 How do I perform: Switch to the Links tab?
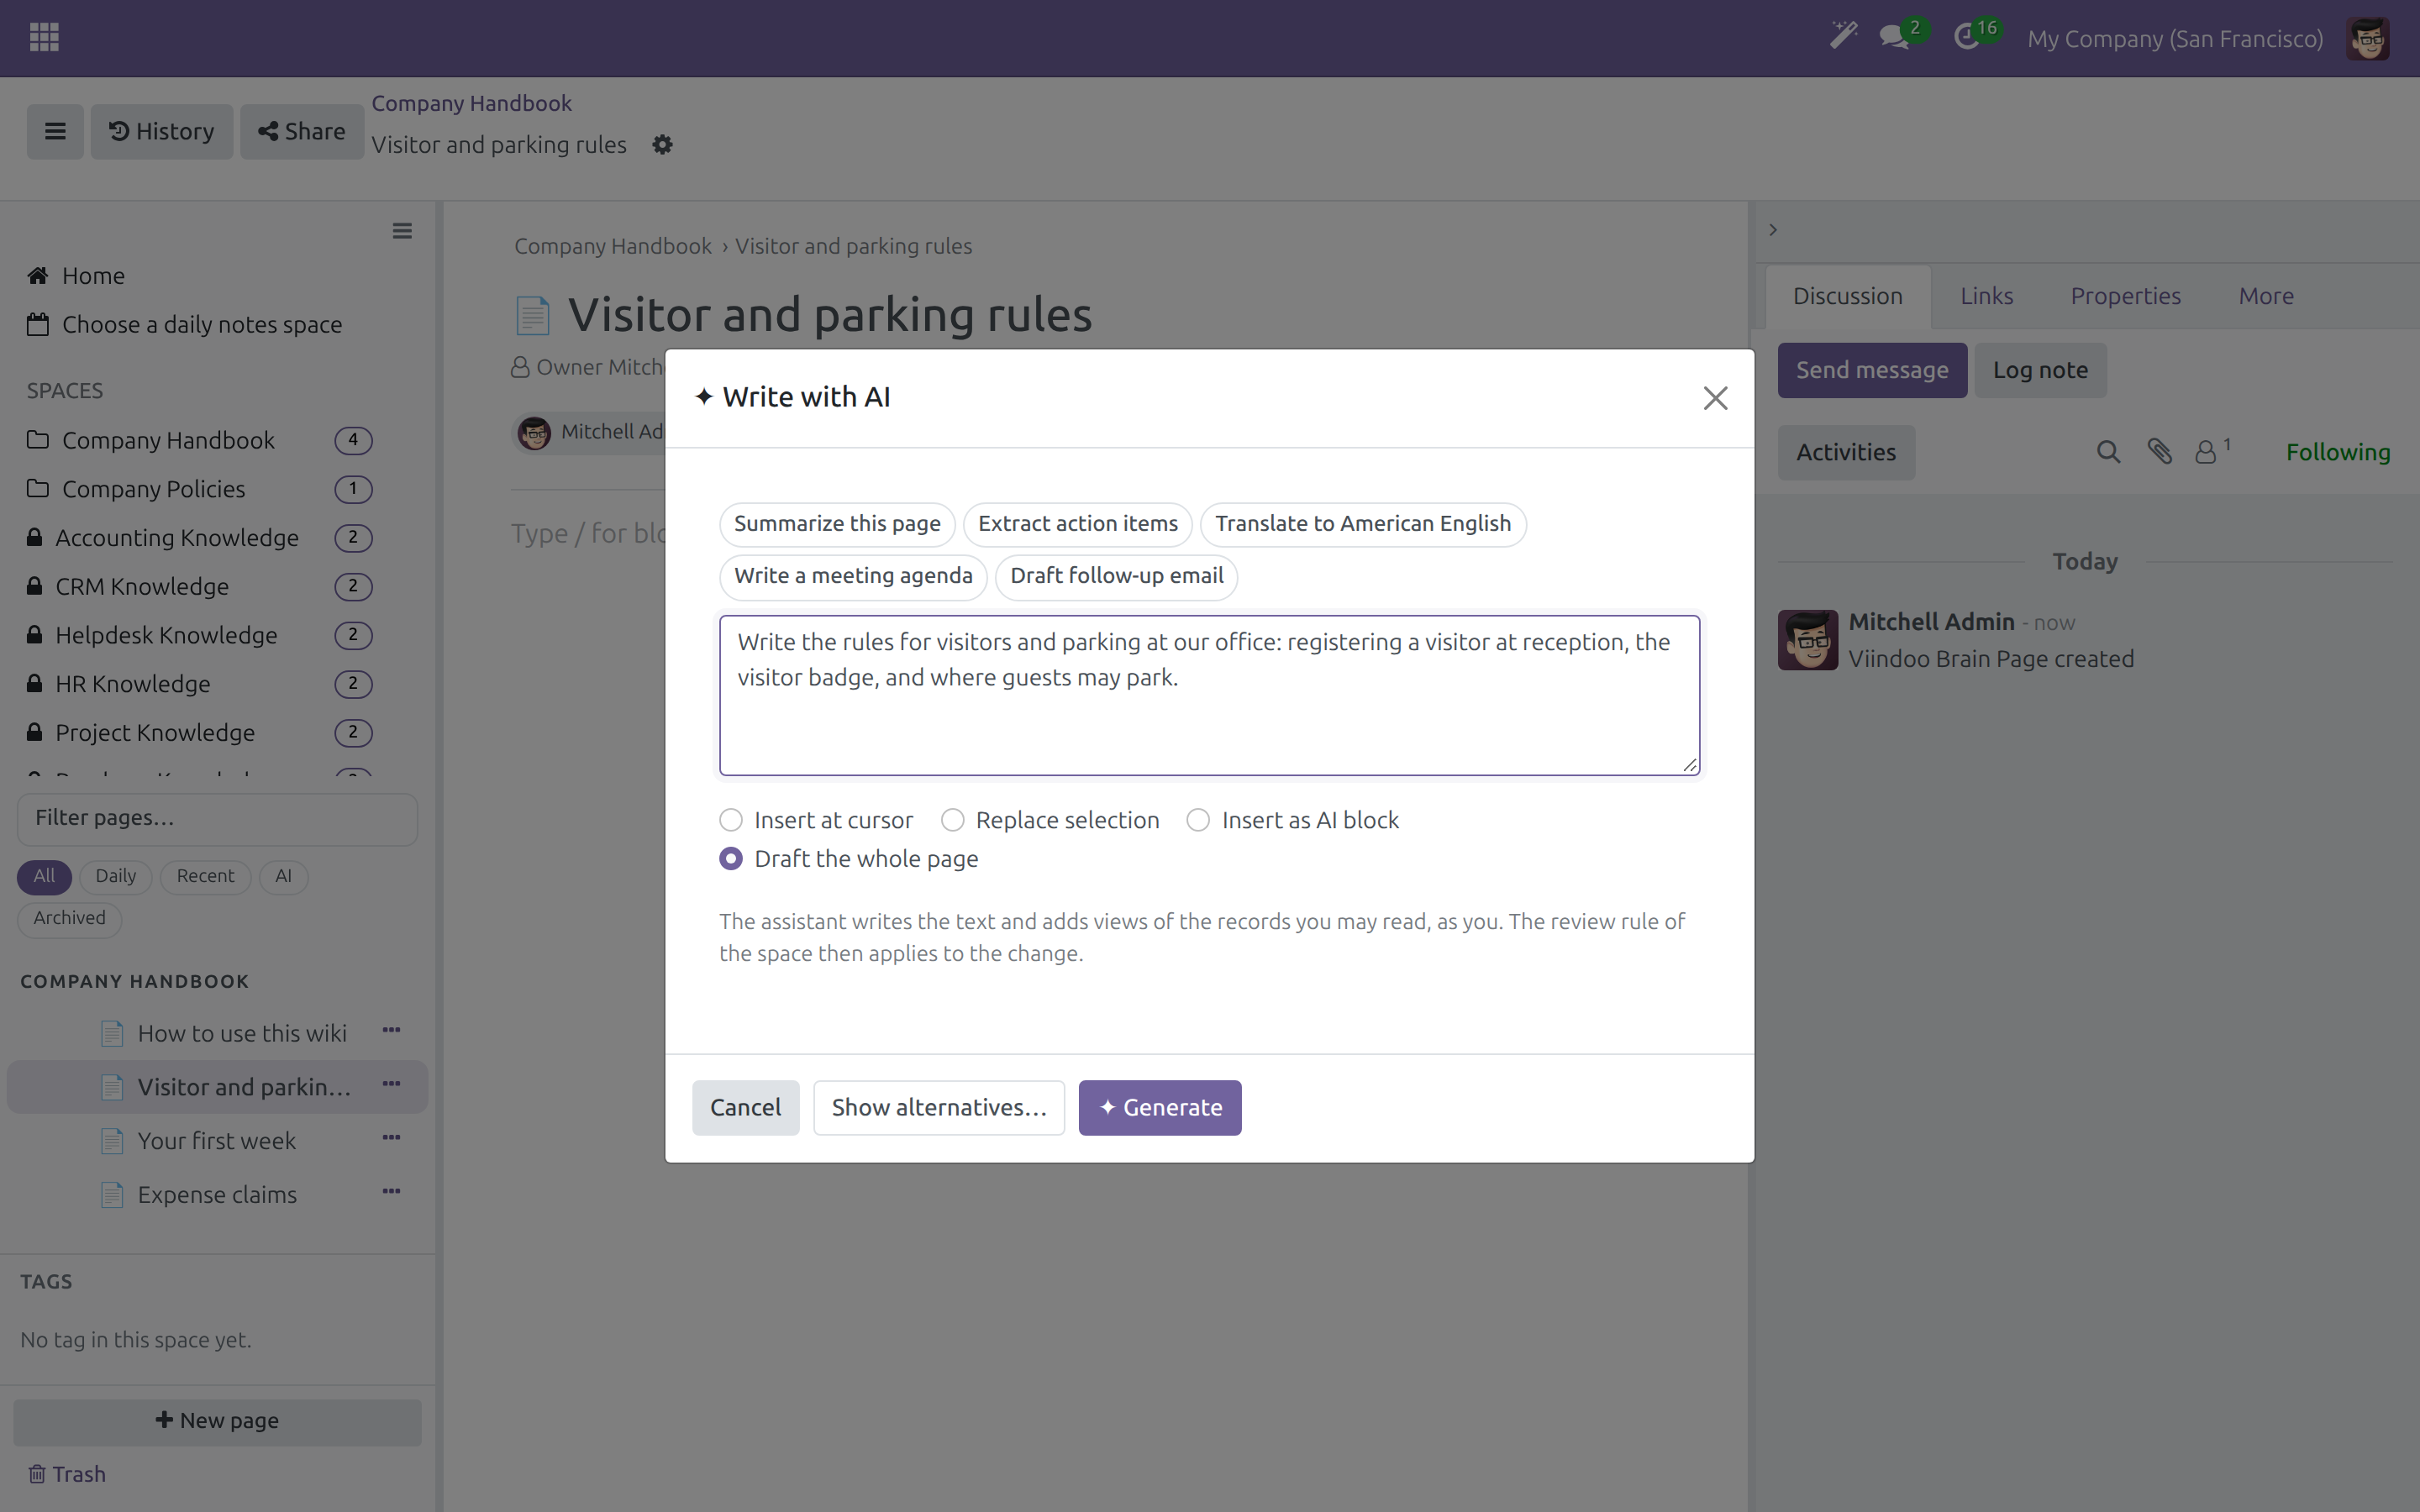coord(1986,296)
